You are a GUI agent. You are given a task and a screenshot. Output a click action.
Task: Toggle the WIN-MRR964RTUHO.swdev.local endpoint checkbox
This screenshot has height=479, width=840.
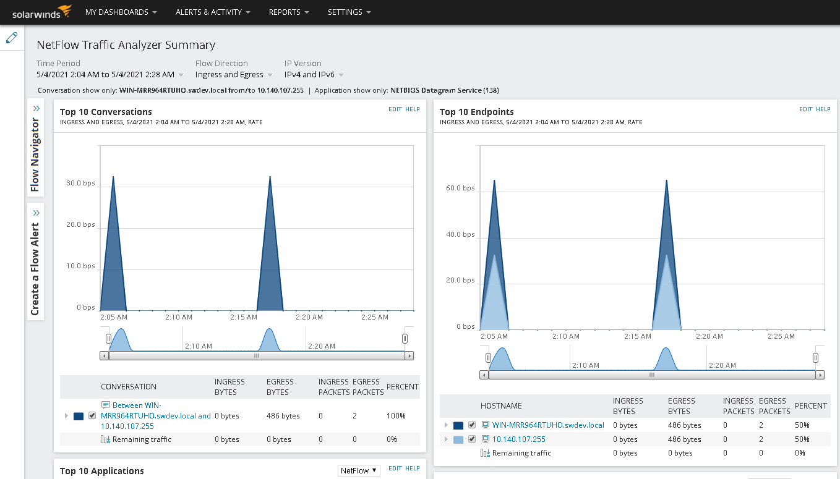[x=472, y=425]
